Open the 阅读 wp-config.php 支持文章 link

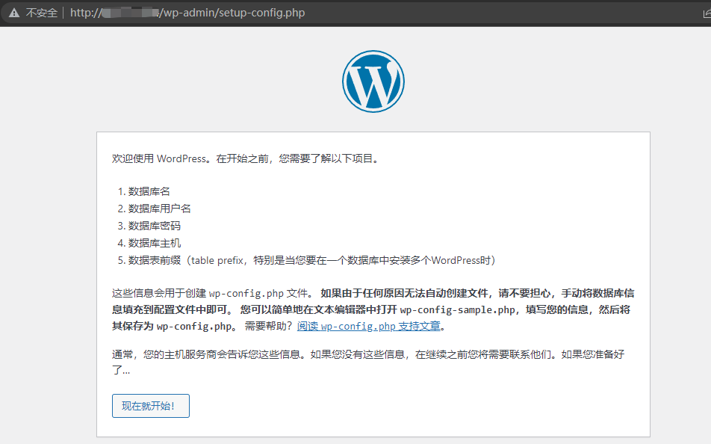click(369, 326)
